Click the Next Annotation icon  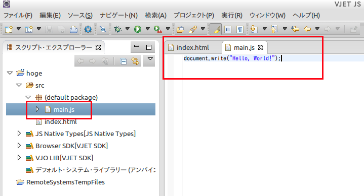coord(254,29)
